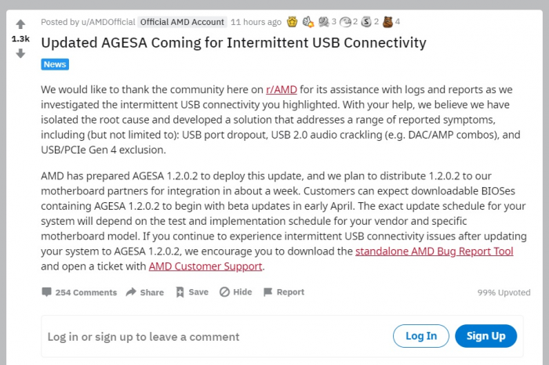Upvote the AGESA post

tap(20, 24)
